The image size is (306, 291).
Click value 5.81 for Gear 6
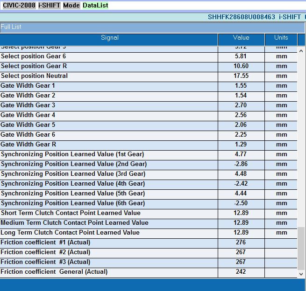coord(241,56)
